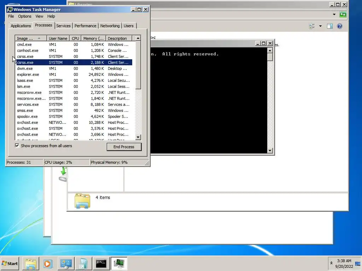Select the lsm.exe process row
Image resolution: width=362 pixels, height=271 pixels.
tap(74, 86)
